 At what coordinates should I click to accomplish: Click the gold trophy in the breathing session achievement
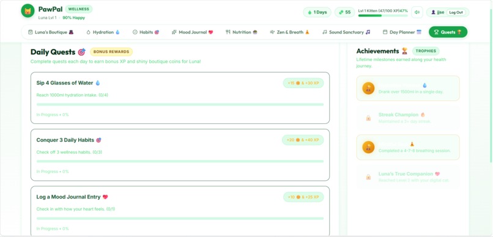(368, 147)
